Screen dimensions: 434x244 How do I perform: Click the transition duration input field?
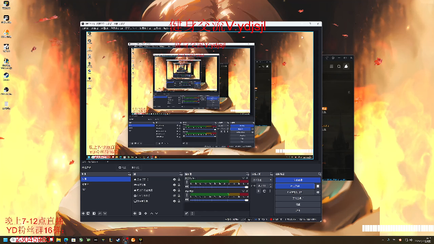pos(263,185)
